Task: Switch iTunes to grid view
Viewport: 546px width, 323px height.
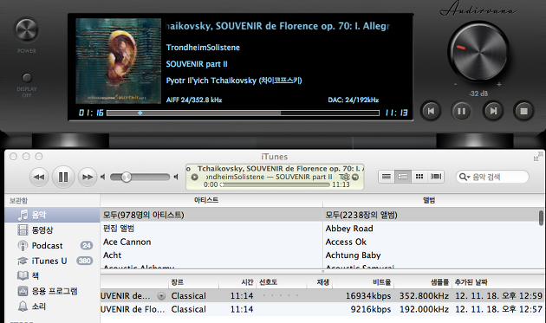Action: coord(419,177)
